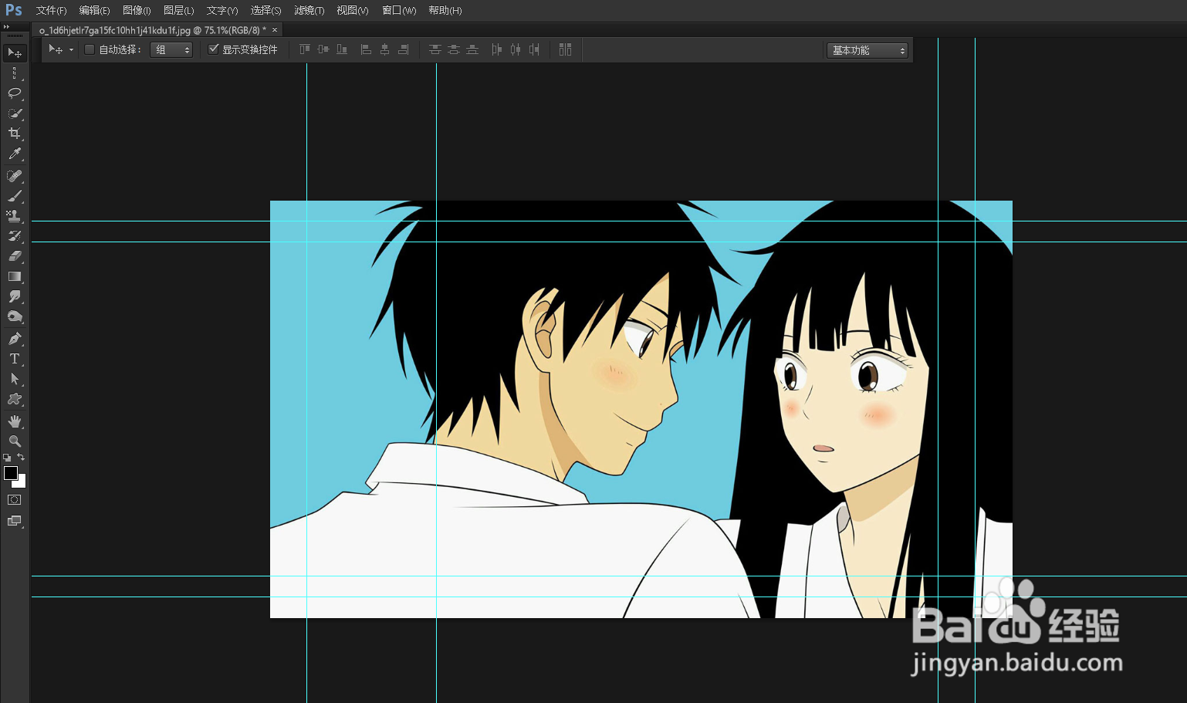Click align right edges icon

(x=403, y=49)
